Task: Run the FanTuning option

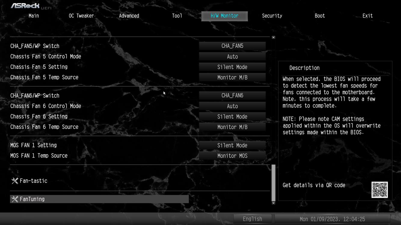Action: [x=99, y=199]
